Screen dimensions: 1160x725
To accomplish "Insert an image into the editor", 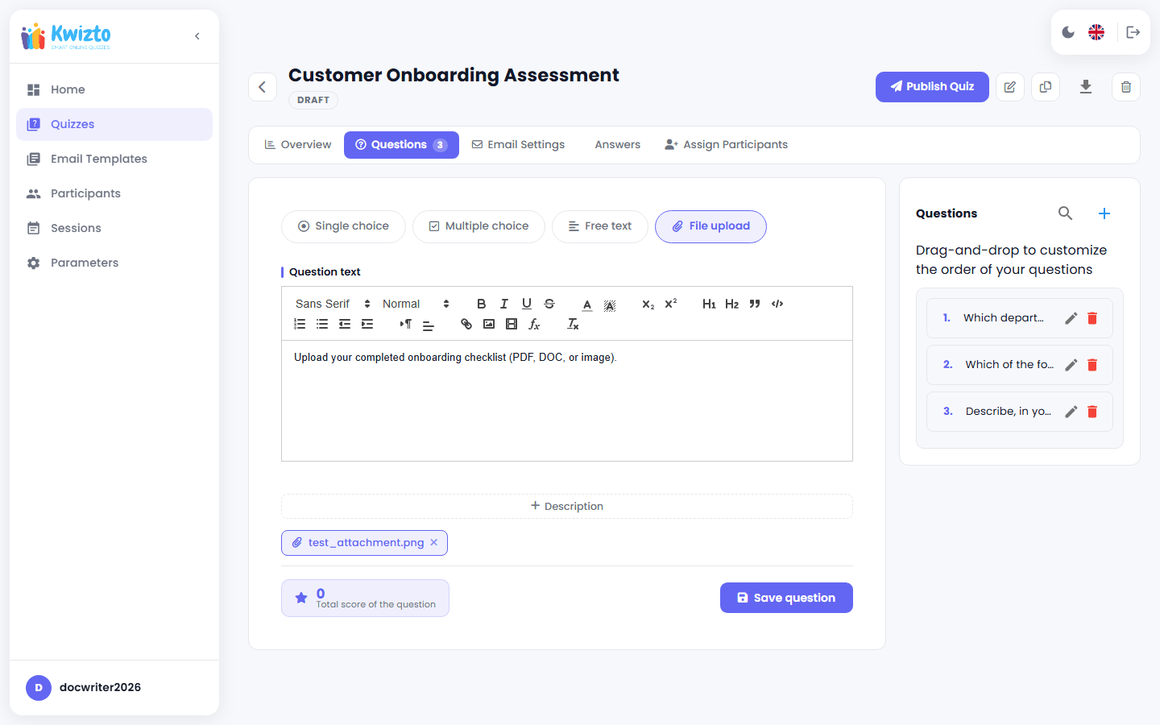I will 489,324.
